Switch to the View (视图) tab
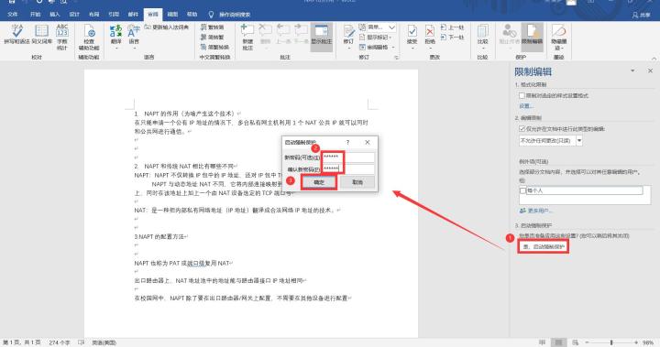Screen dimensions: 660x347 click(x=172, y=15)
